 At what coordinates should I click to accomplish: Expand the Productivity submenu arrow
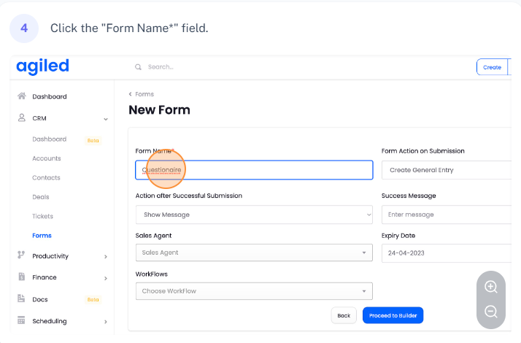click(x=106, y=256)
